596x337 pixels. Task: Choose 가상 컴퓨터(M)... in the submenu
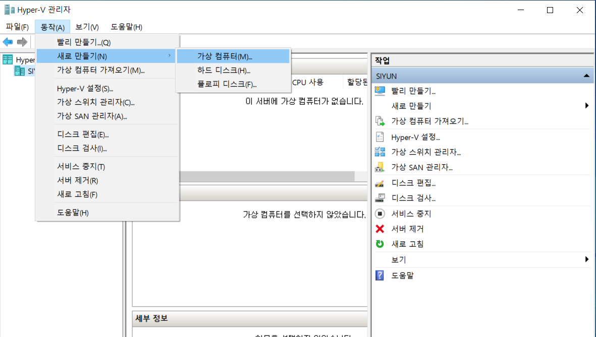click(x=233, y=56)
